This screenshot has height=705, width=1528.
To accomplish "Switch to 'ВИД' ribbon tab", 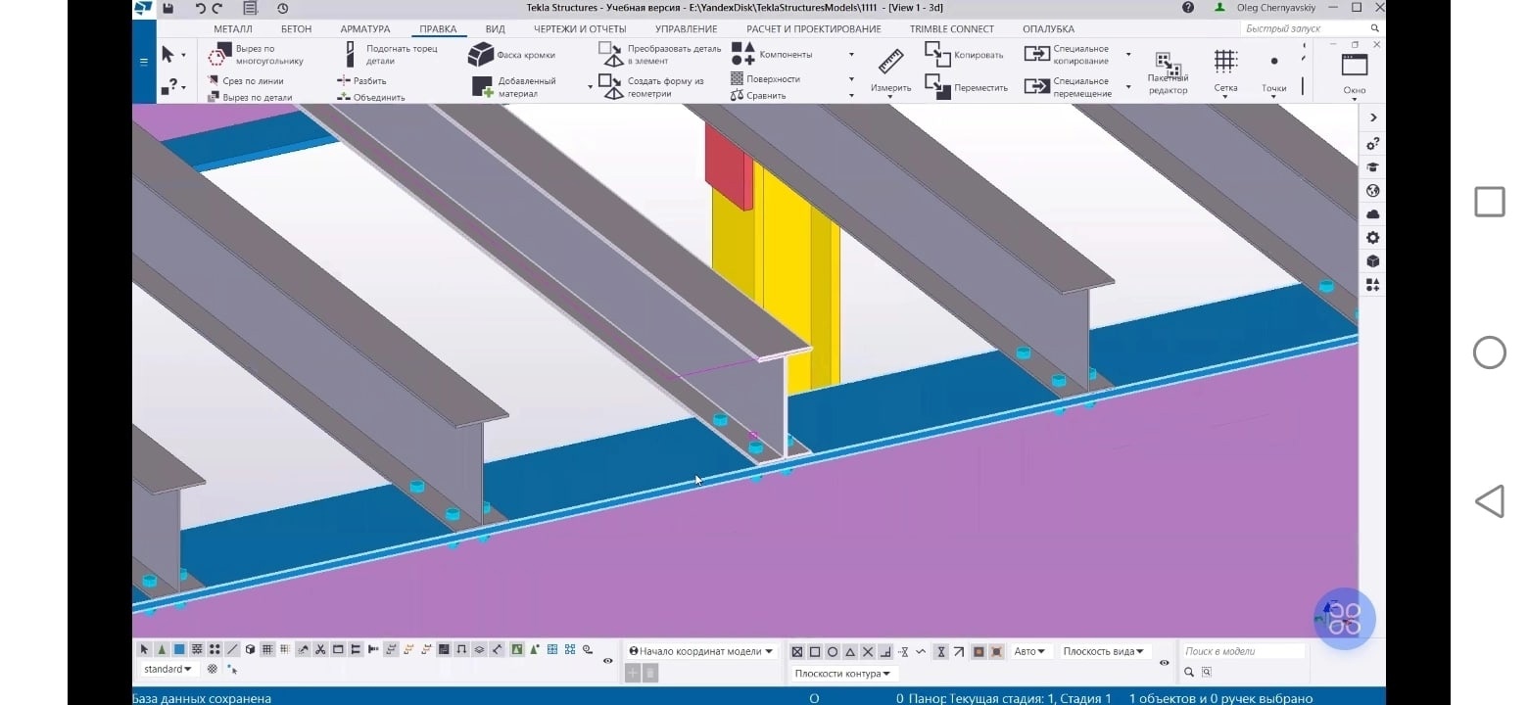I will [496, 29].
